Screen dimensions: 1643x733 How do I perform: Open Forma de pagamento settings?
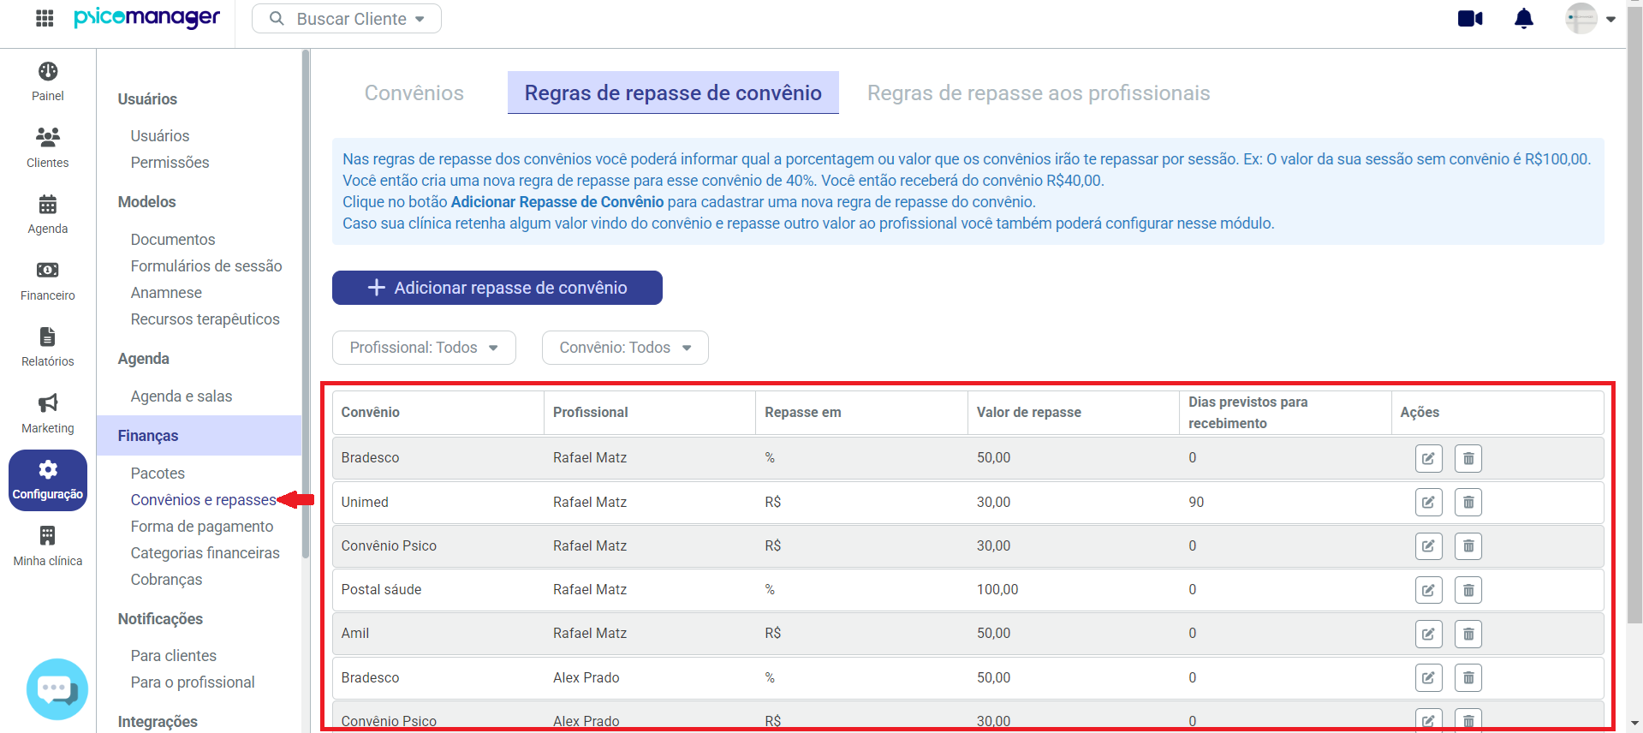tap(202, 527)
